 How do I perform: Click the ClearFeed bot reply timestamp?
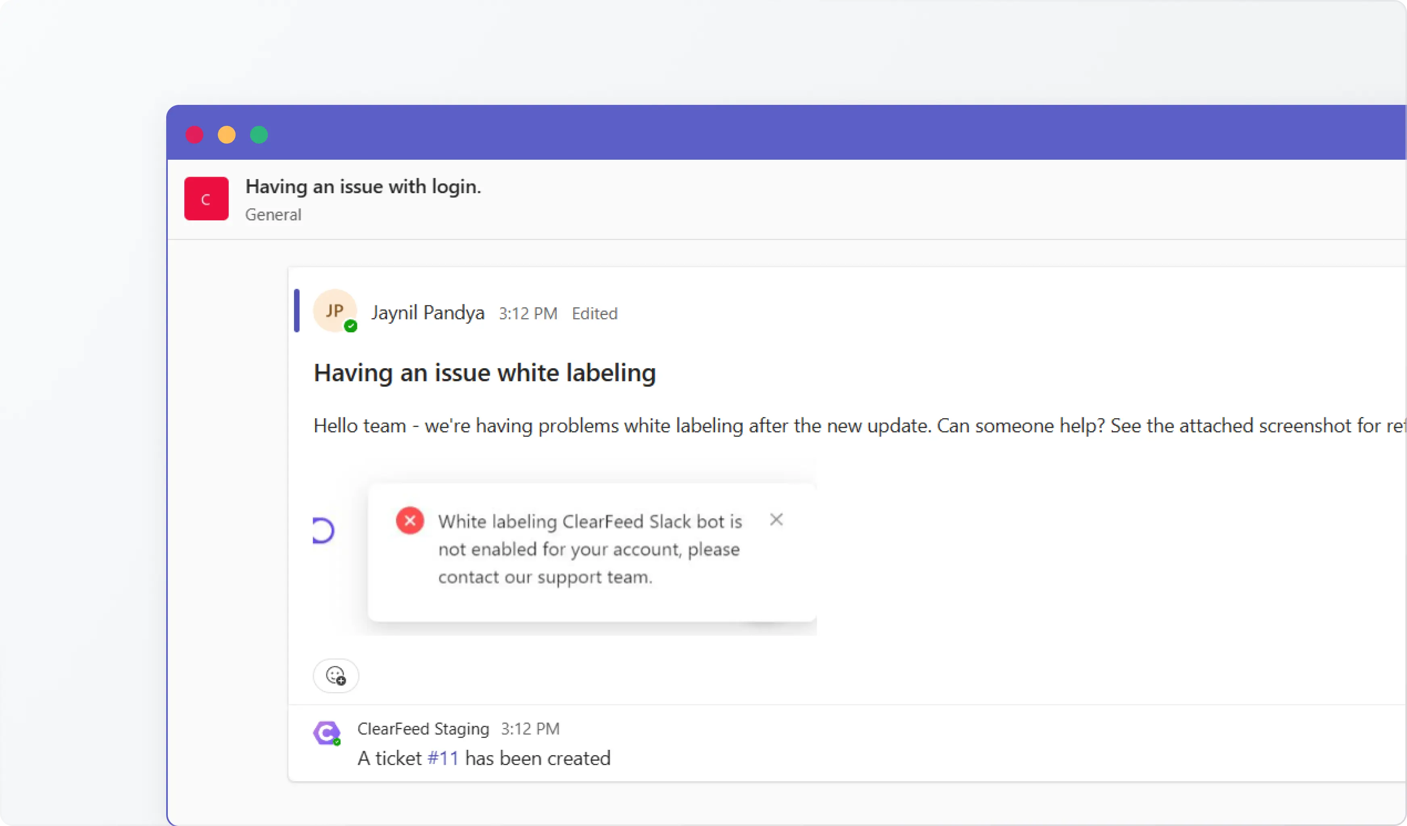pyautogui.click(x=530, y=728)
